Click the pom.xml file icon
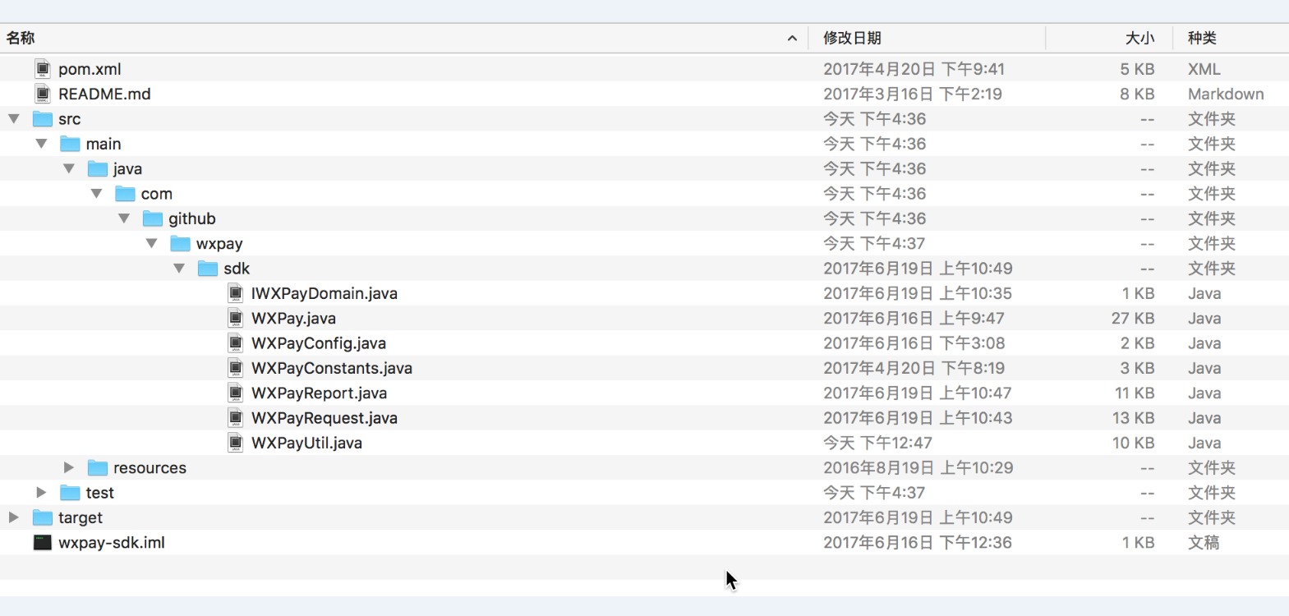 43,69
